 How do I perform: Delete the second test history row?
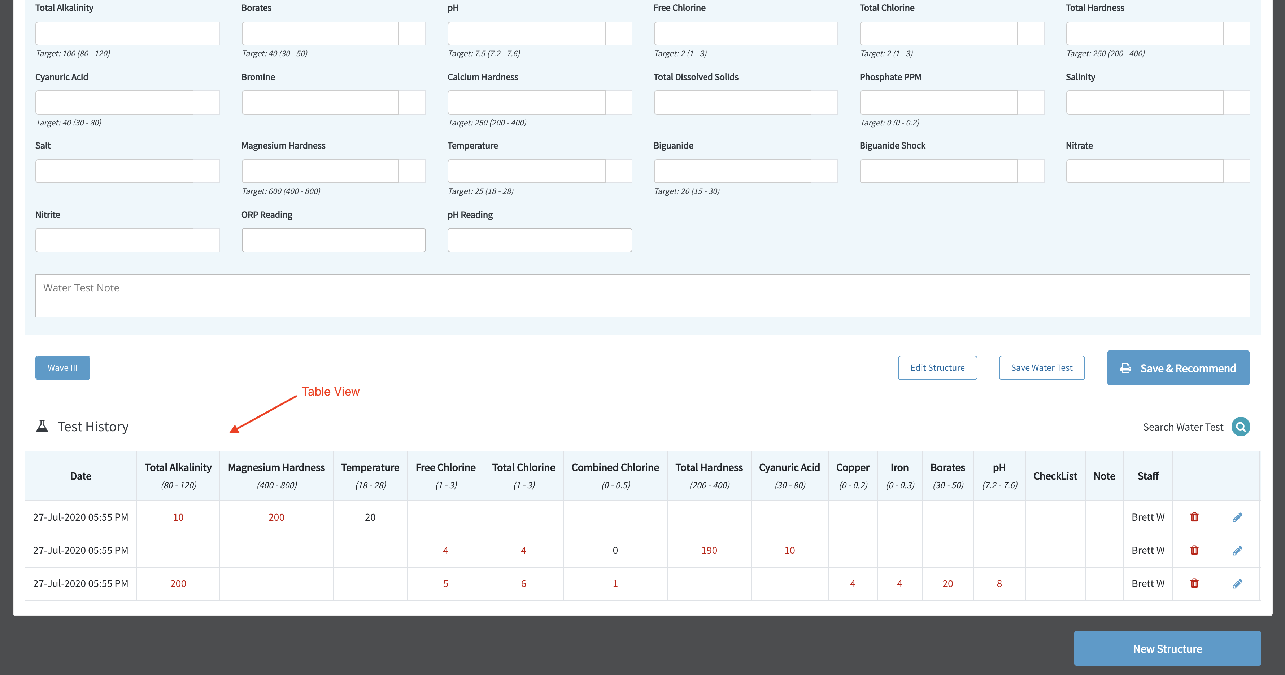click(1194, 550)
